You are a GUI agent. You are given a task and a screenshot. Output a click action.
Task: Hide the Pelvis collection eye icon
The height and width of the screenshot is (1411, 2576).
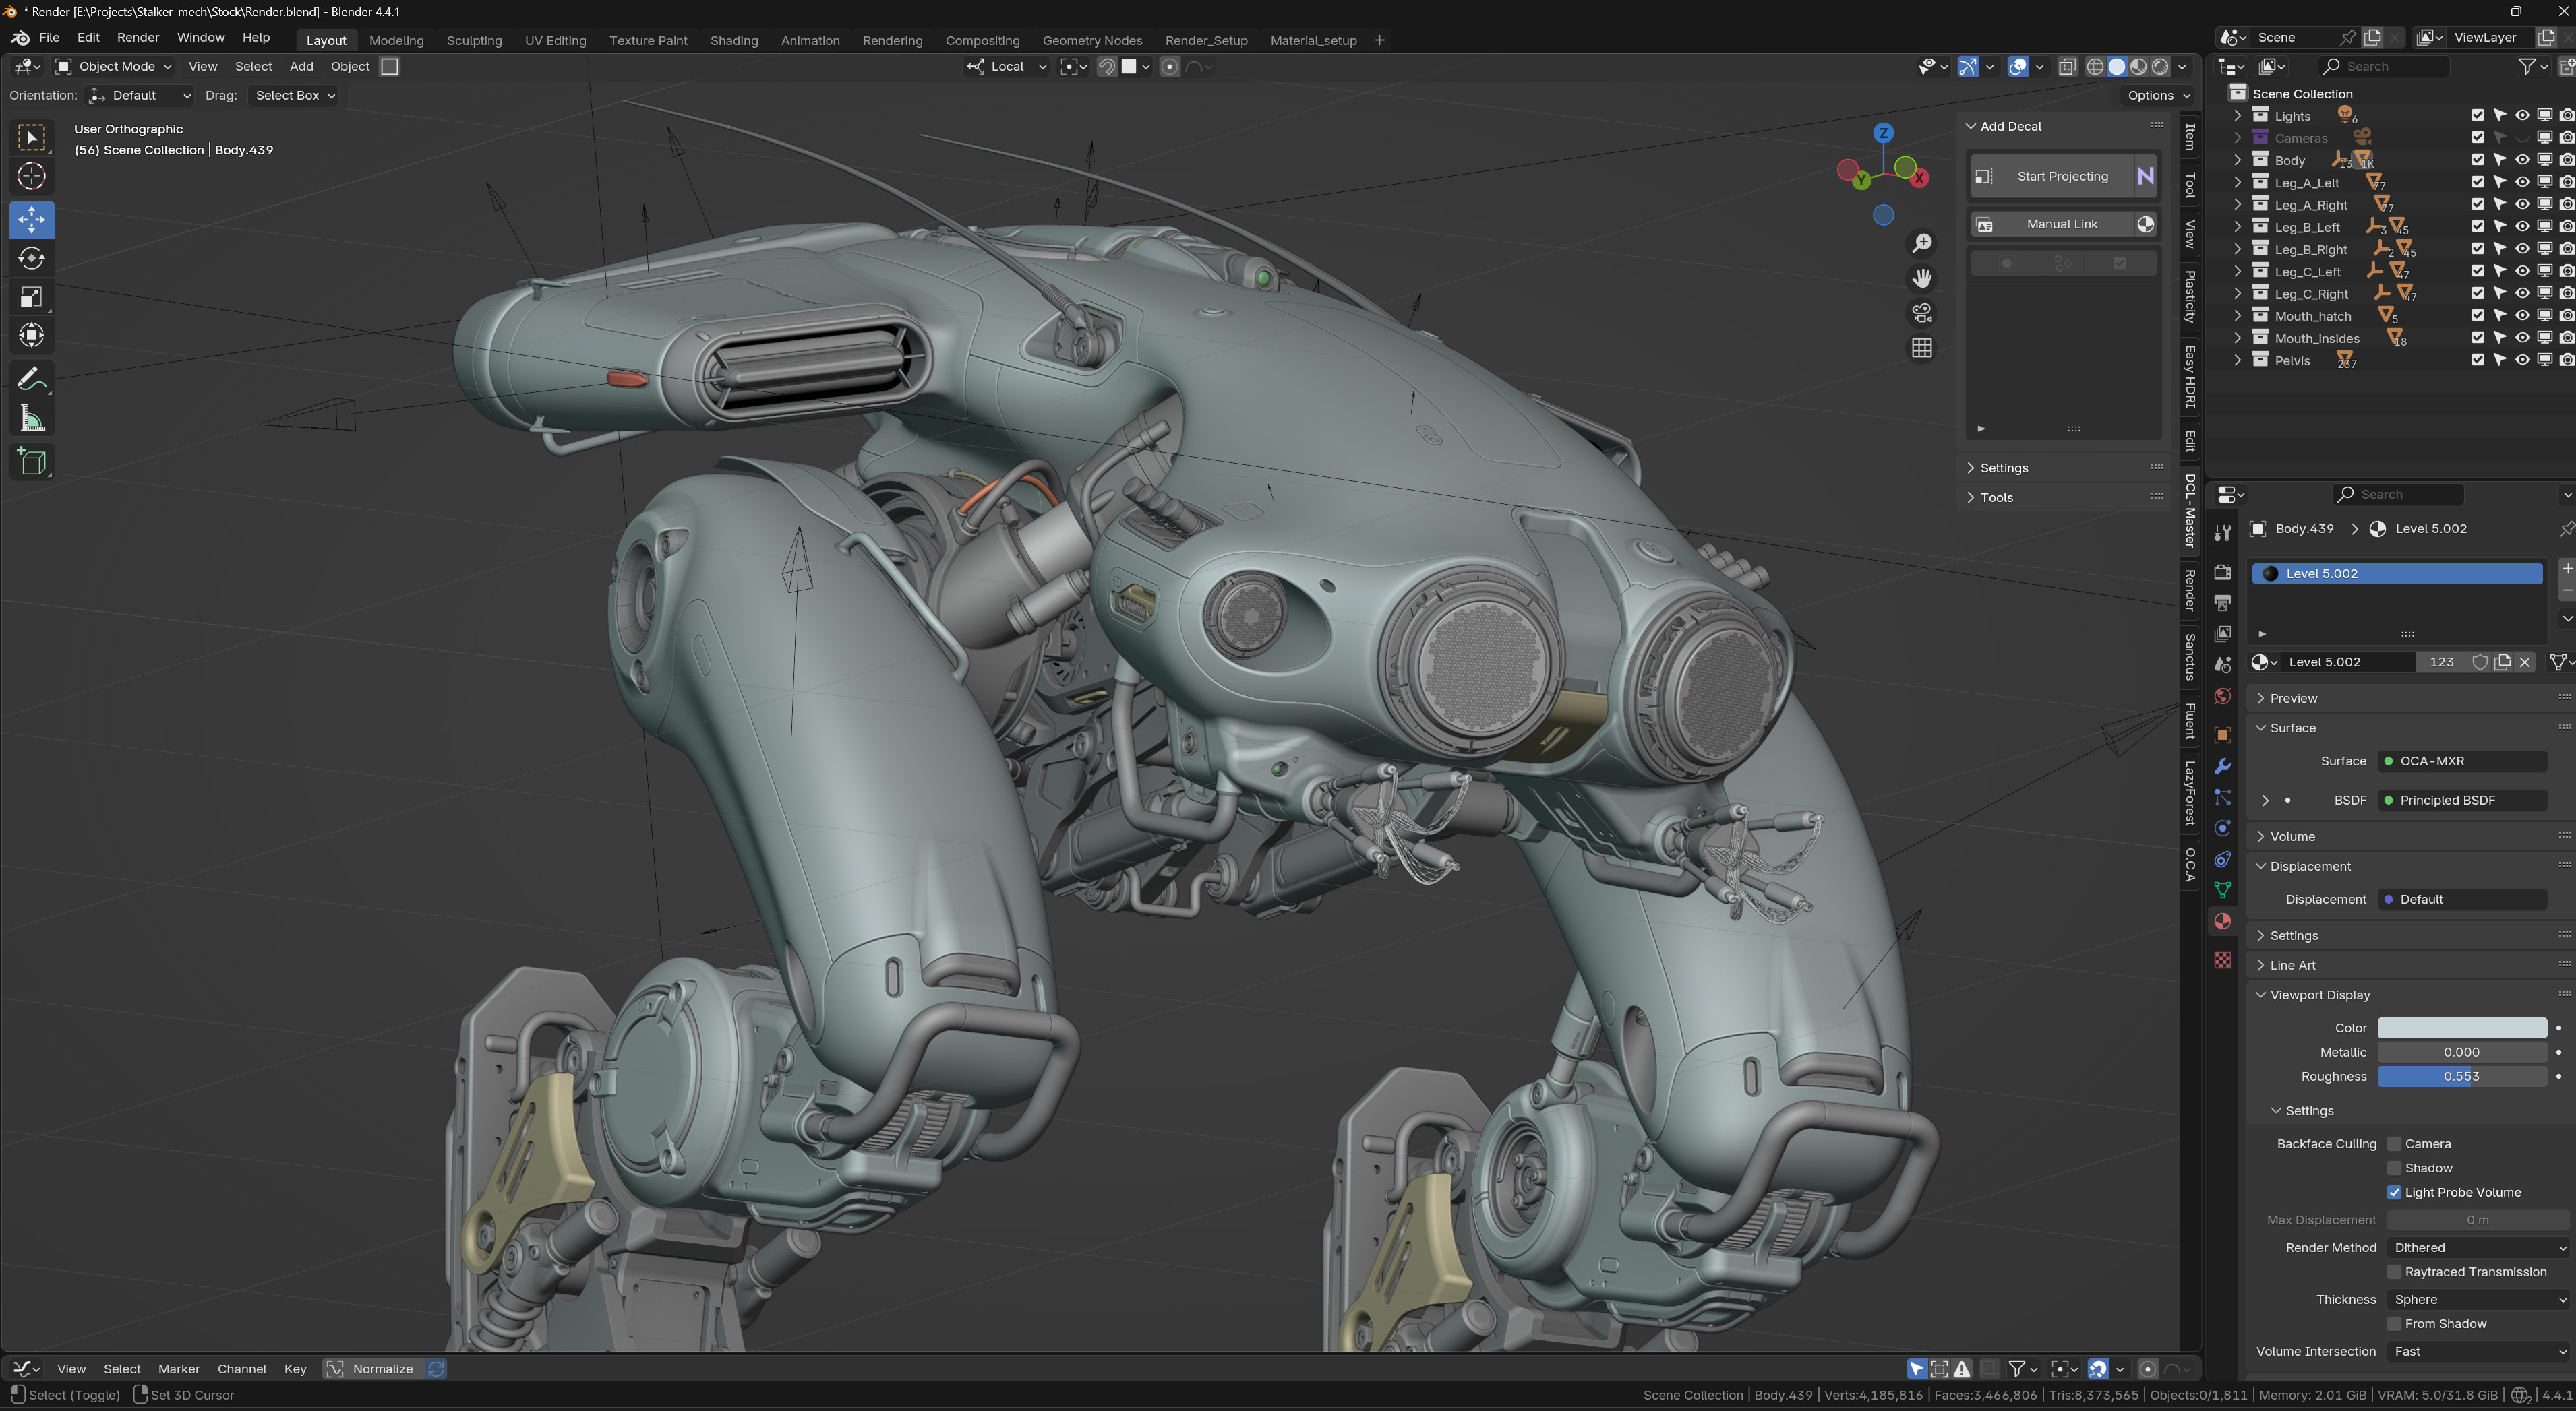click(2522, 360)
